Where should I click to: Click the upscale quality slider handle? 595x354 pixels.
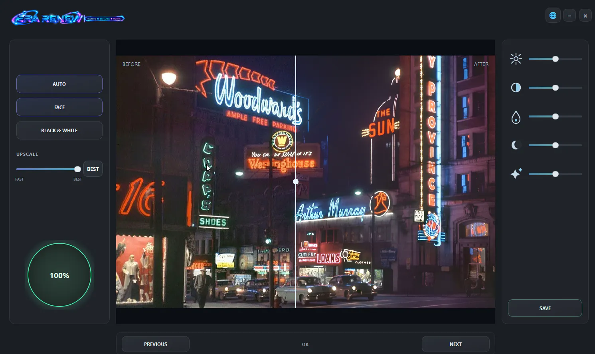coord(77,169)
